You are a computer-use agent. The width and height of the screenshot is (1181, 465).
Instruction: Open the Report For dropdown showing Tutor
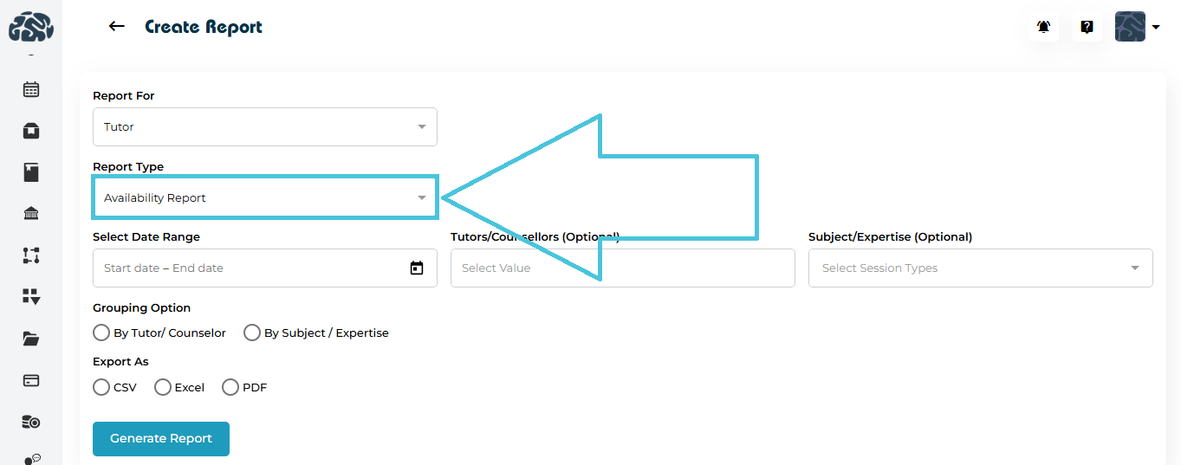point(264,127)
